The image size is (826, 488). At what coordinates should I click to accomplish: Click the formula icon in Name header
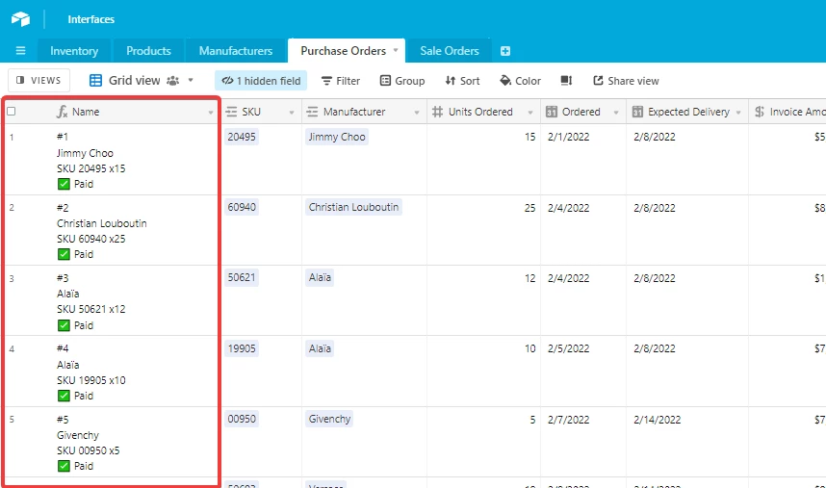coord(63,112)
